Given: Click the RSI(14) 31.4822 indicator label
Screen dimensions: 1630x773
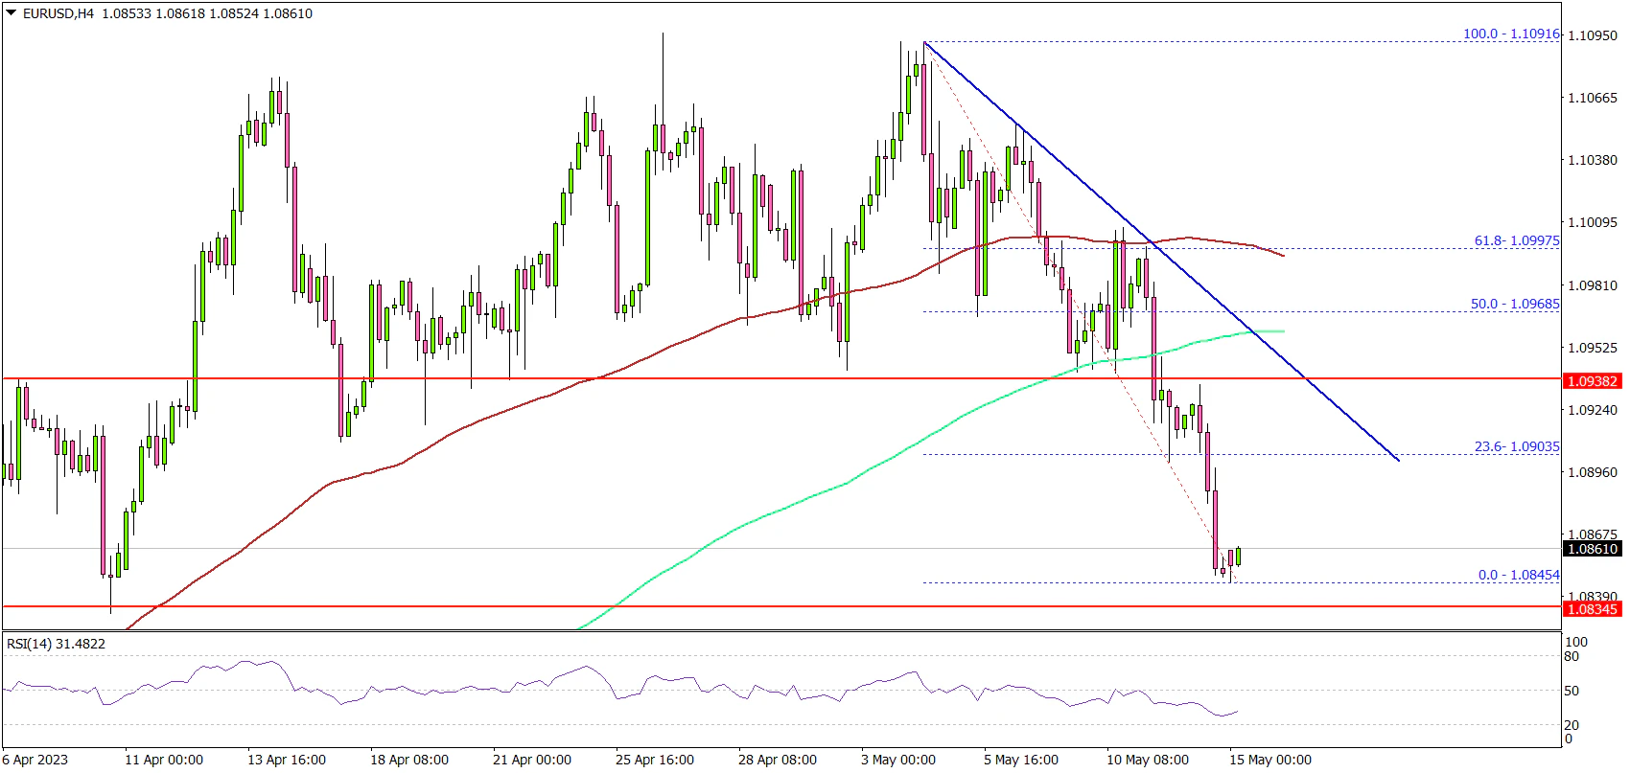Looking at the screenshot, I should 56,644.
